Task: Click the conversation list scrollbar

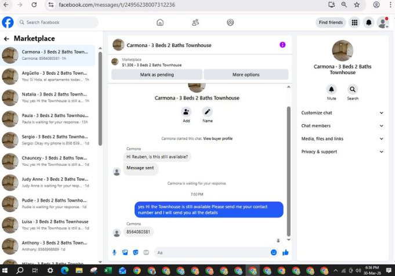Action: (x=100, y=99)
